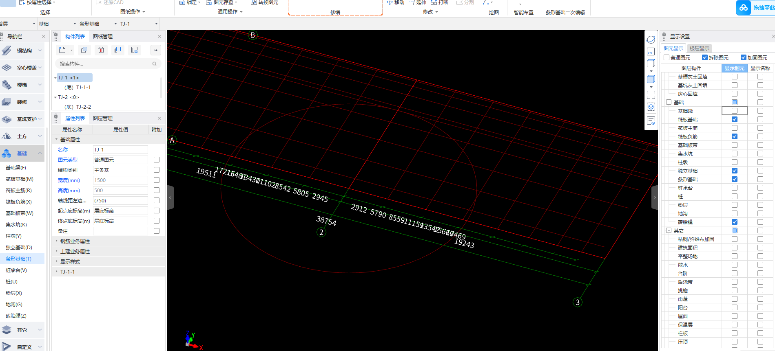Switch to the 图层管理 tab
This screenshot has width=775, height=351.
[103, 118]
